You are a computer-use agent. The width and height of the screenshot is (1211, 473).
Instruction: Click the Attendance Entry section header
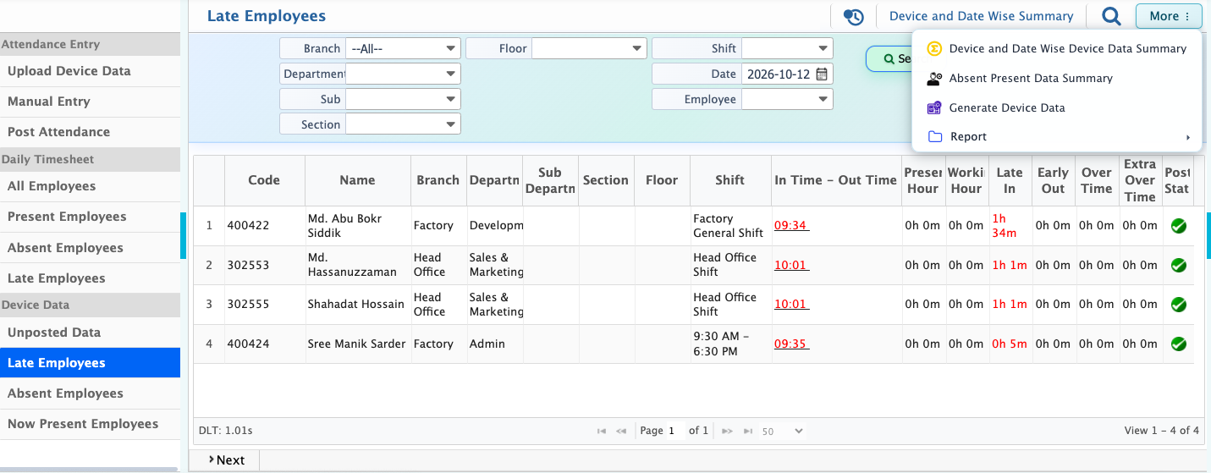pyautogui.click(x=90, y=44)
